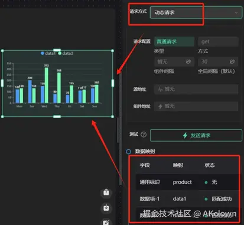Click the top-right corner handle of chart
This screenshot has width=244, height=225.
(x=112, y=51)
